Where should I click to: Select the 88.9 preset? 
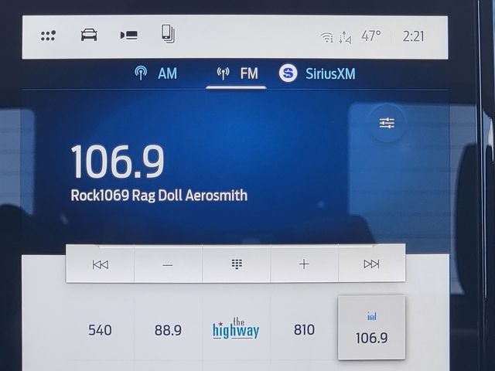click(x=168, y=330)
